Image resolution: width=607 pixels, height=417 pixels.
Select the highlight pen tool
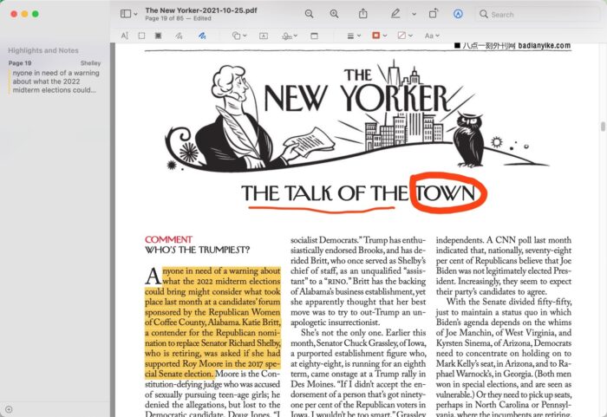pyautogui.click(x=395, y=14)
